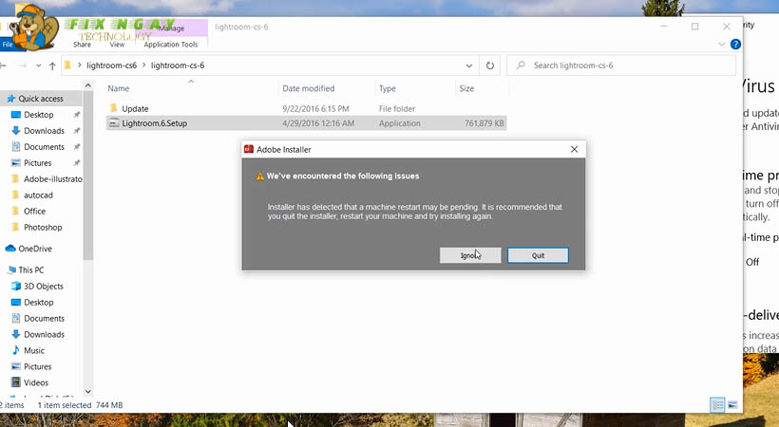This screenshot has height=427, width=779.
Task: Open the Music folder in sidebar
Action: pos(34,350)
